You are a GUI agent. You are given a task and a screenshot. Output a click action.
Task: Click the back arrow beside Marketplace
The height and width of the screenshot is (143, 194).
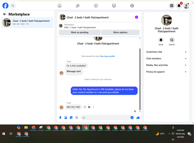tap(5, 14)
